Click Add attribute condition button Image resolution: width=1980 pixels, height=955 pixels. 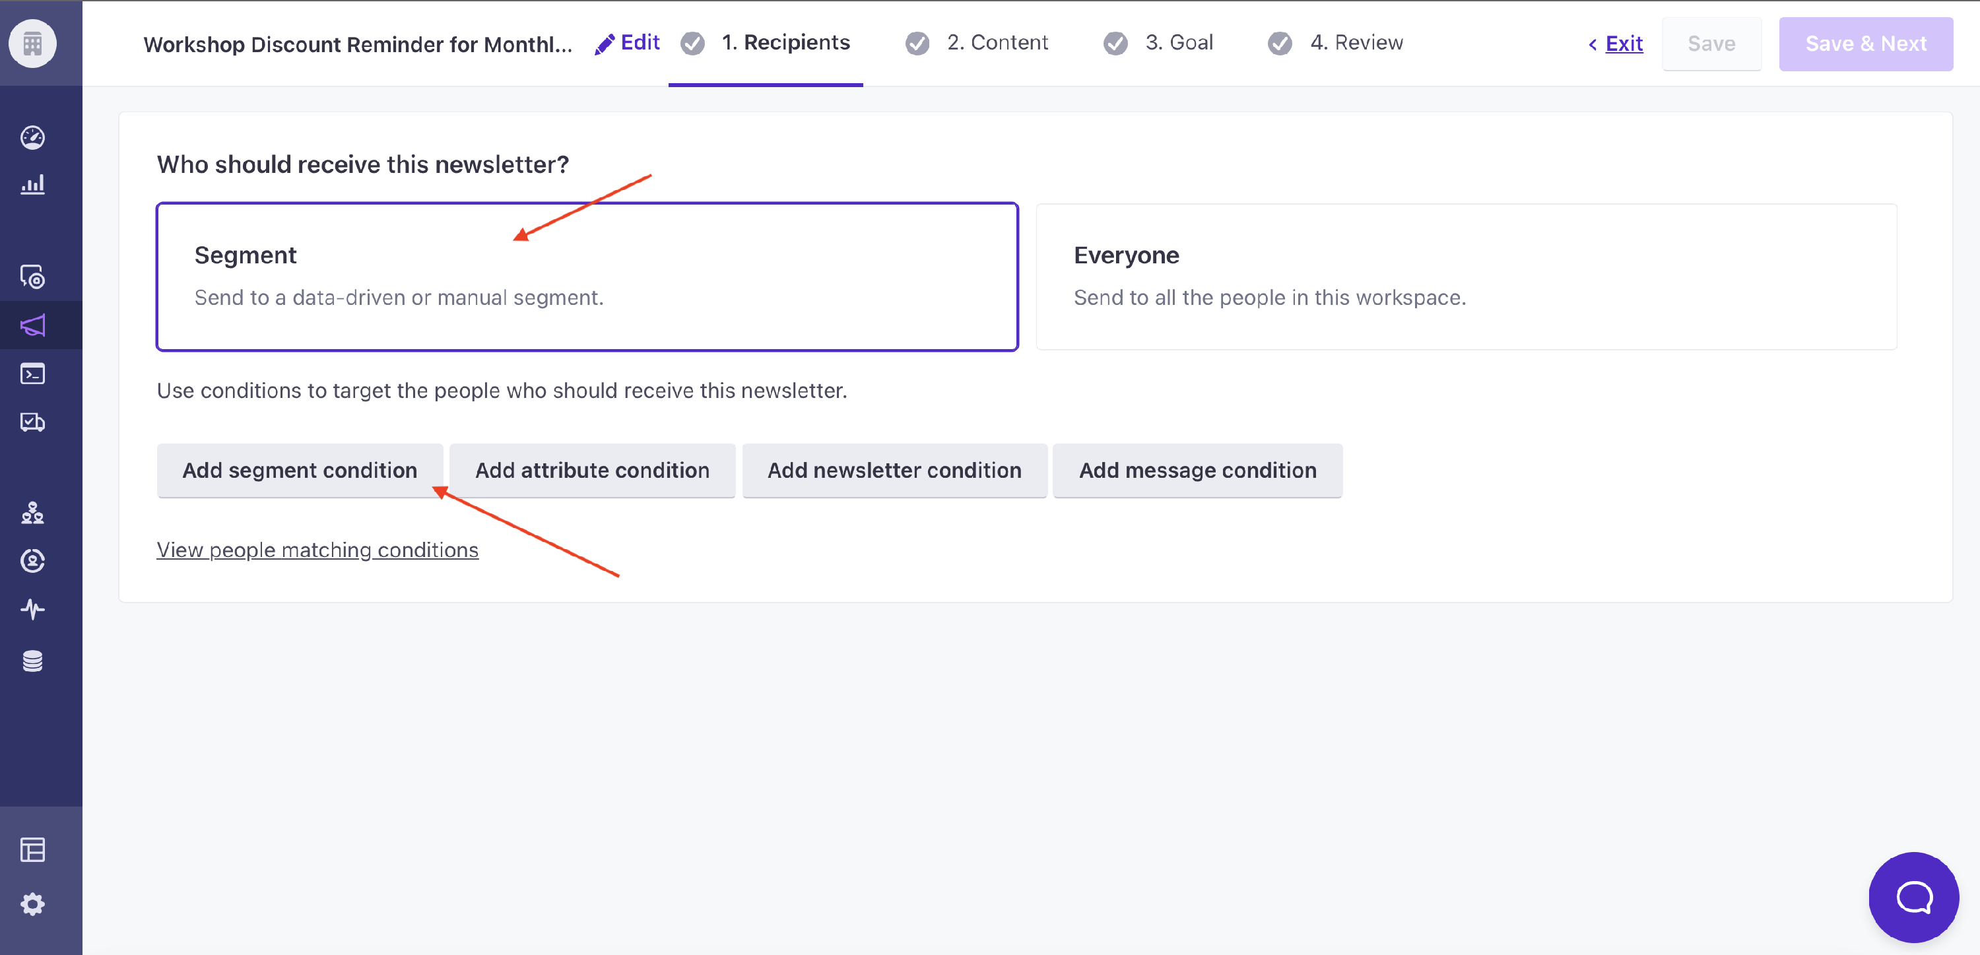click(x=592, y=470)
